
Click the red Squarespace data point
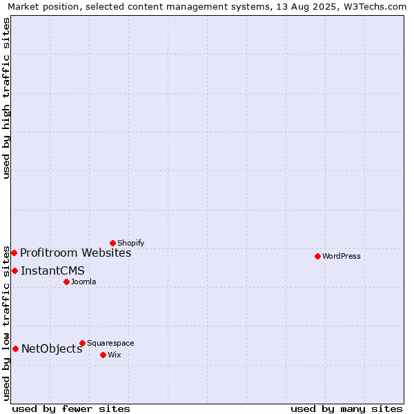tap(82, 343)
